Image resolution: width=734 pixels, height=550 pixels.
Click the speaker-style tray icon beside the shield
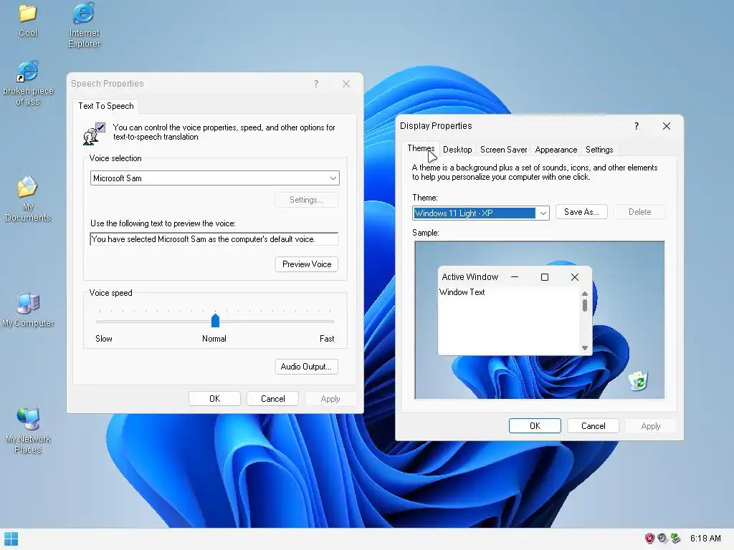[x=662, y=539]
